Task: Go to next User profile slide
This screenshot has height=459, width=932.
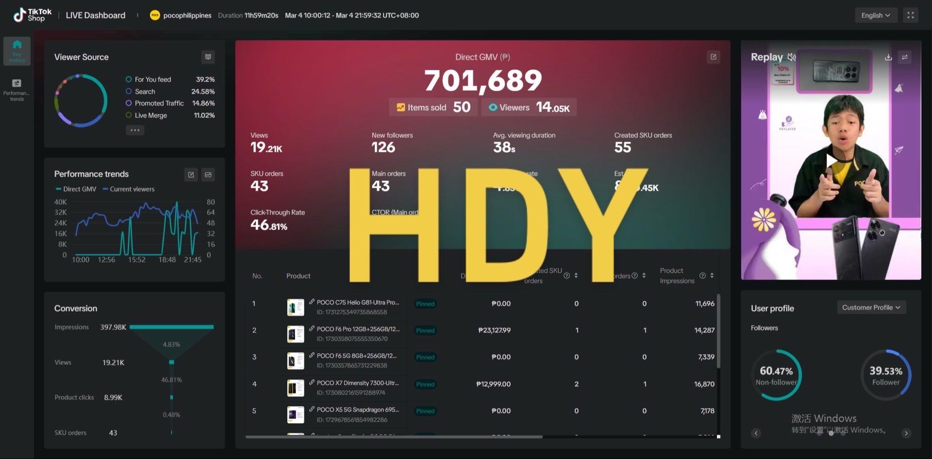Action: click(x=906, y=433)
